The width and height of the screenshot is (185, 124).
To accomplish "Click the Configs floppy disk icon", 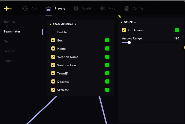I will click(127, 9).
